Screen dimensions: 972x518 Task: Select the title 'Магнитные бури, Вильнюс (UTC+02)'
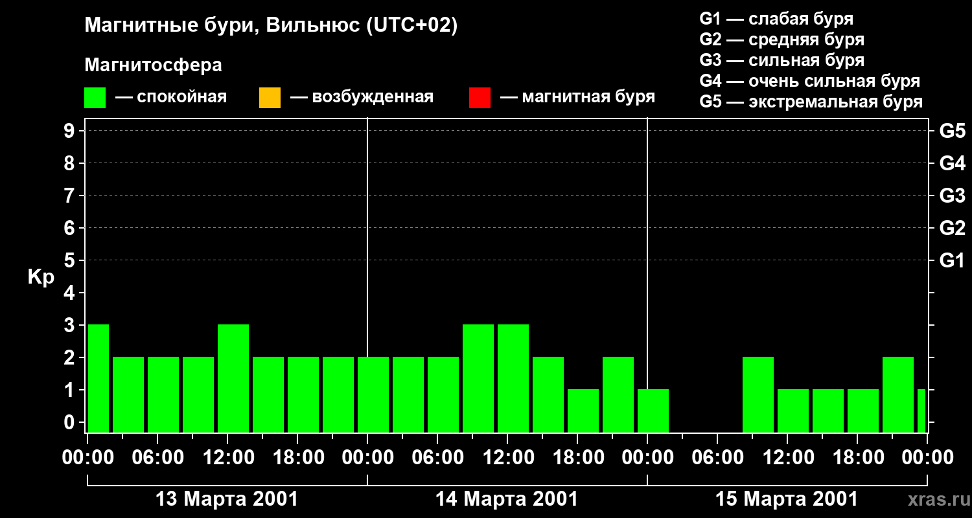[271, 27]
